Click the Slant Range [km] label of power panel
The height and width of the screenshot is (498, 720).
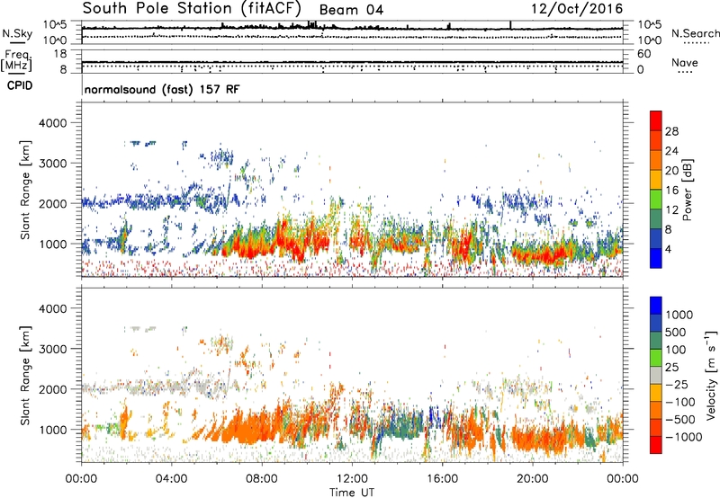[x=25, y=190]
